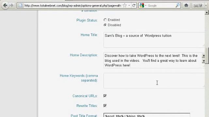The image size is (209, 117).
Task: Toggle the Rewrite Titles checkbox
Action: coord(105,106)
